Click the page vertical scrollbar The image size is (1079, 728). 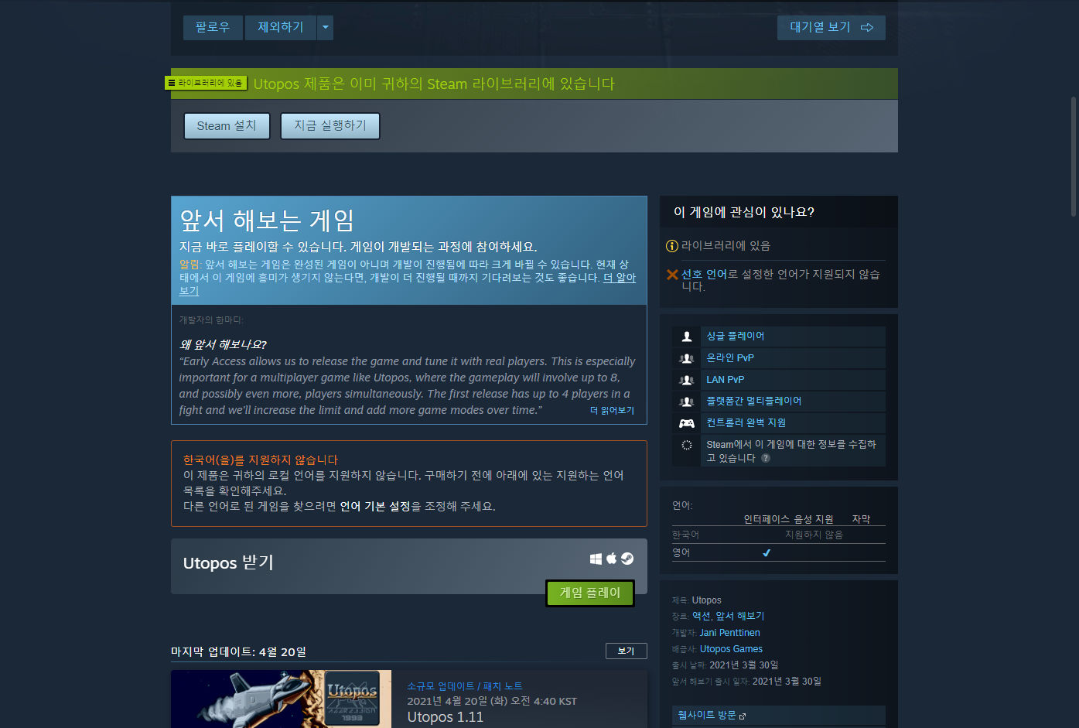click(x=1074, y=155)
